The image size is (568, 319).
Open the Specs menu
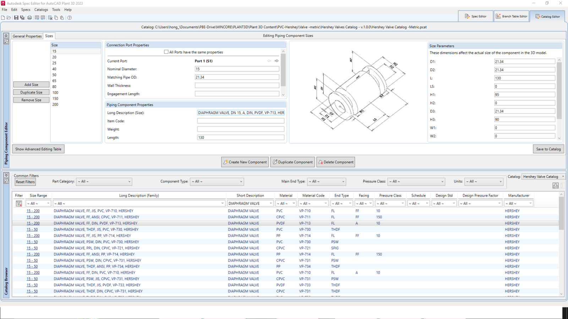[x=26, y=10]
